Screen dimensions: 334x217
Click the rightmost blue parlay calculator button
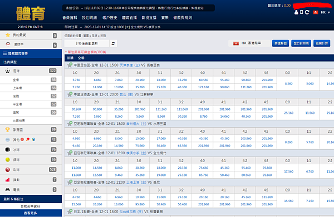(x=322, y=43)
